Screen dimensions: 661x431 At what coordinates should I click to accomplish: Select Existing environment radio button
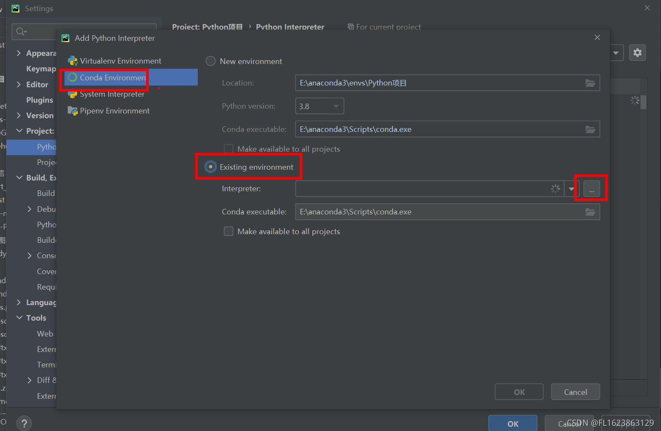pyautogui.click(x=210, y=167)
